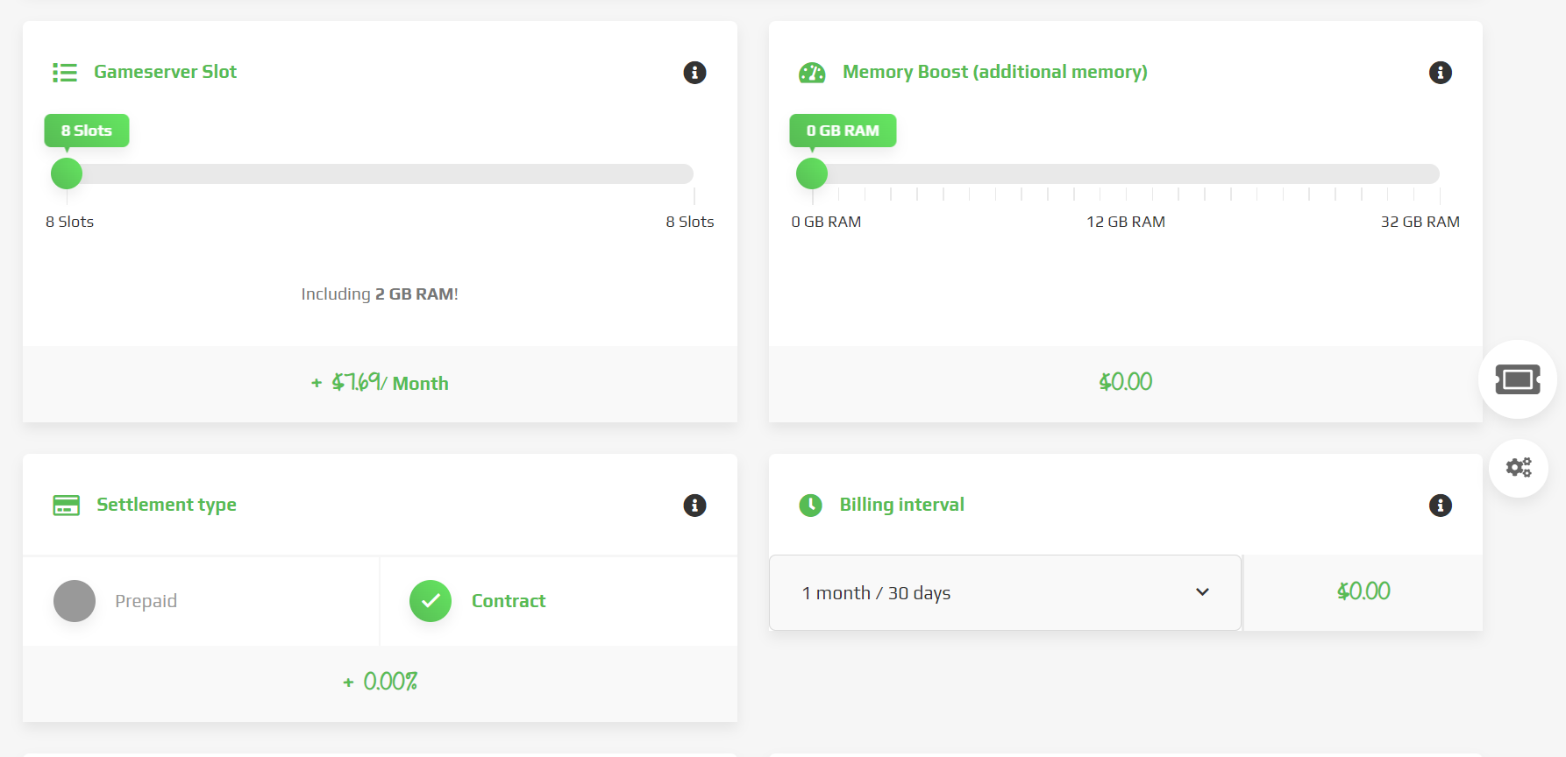Click the 12 GB RAM slider label
This screenshot has height=757, width=1566.
coord(1125,223)
